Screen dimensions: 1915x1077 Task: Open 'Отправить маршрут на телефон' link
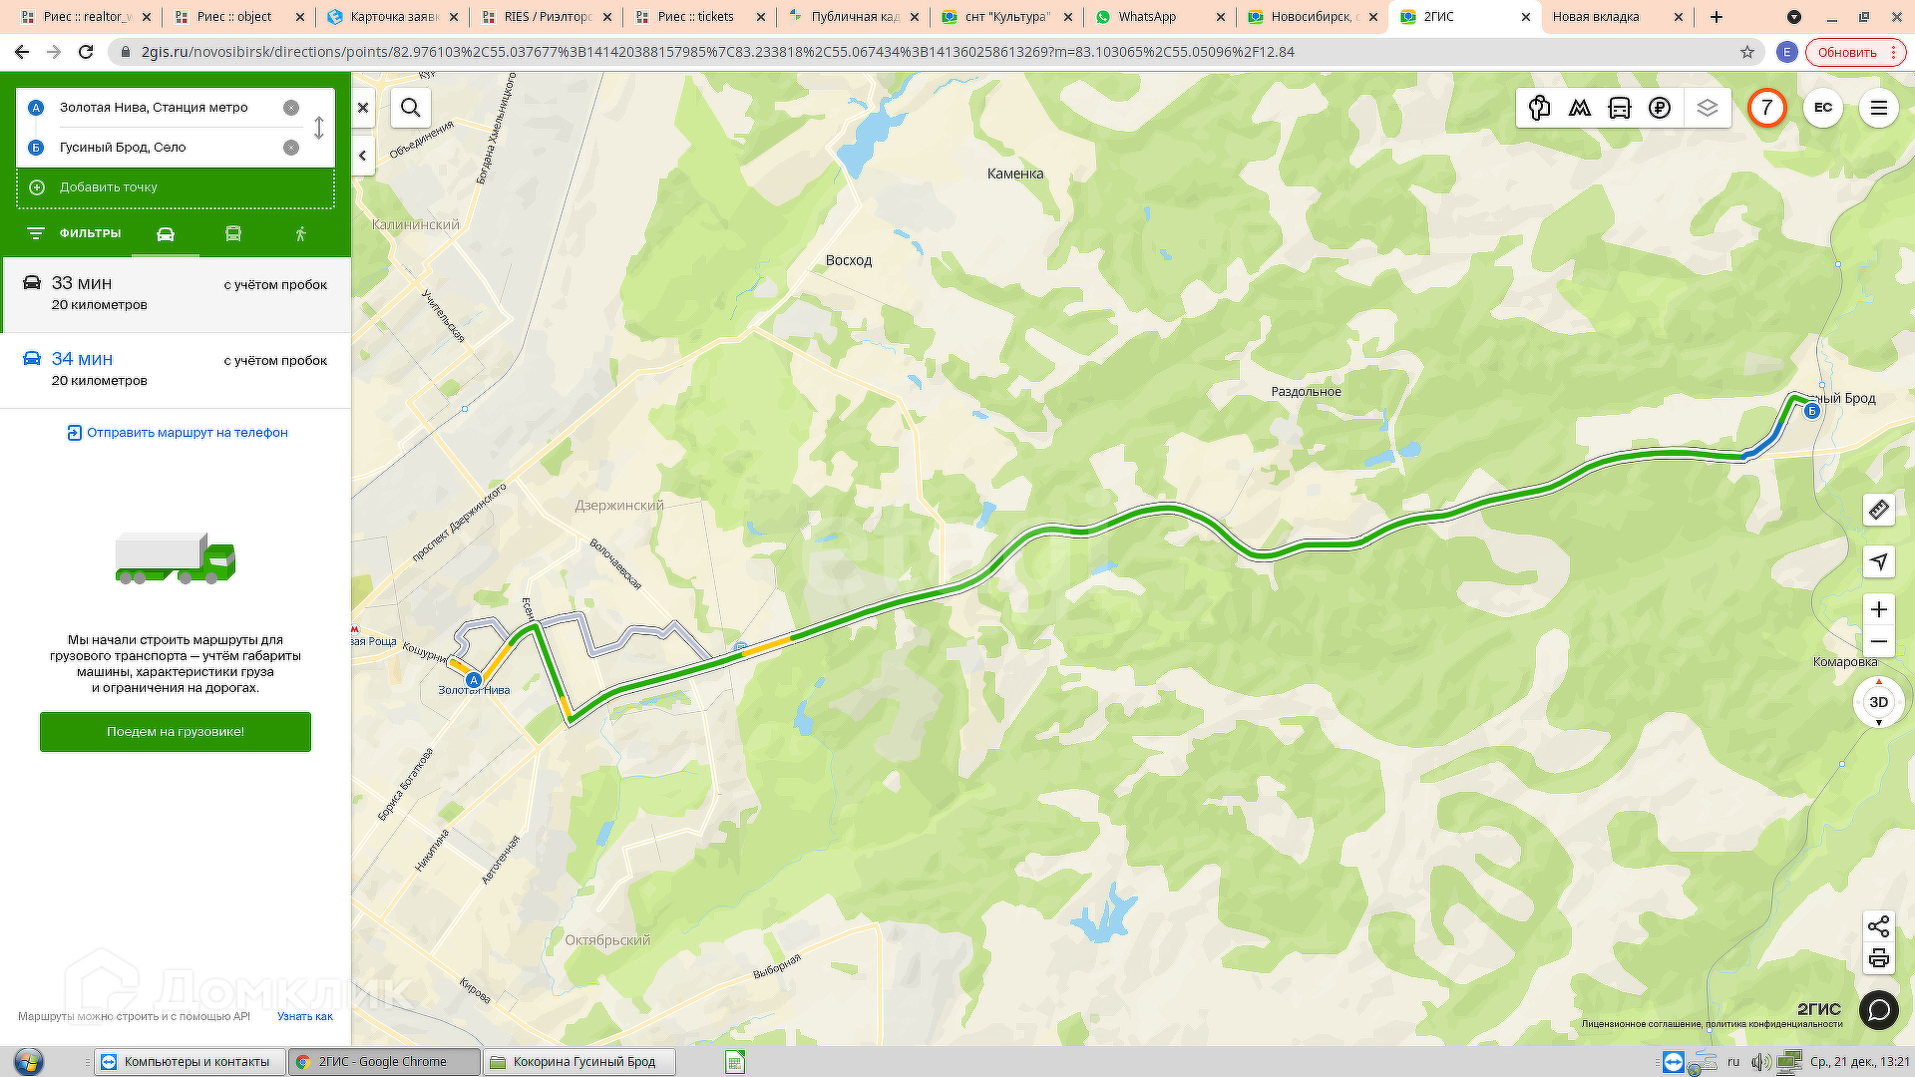click(178, 433)
